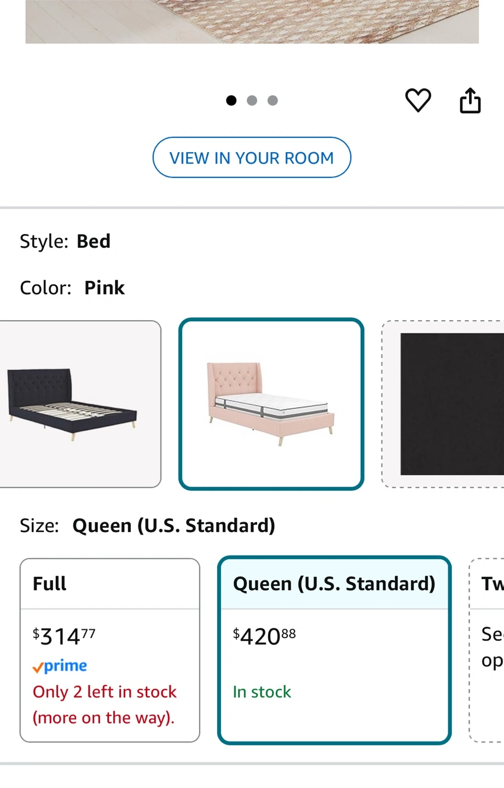Tap the green In stock label
The width and height of the screenshot is (504, 788).
[262, 692]
